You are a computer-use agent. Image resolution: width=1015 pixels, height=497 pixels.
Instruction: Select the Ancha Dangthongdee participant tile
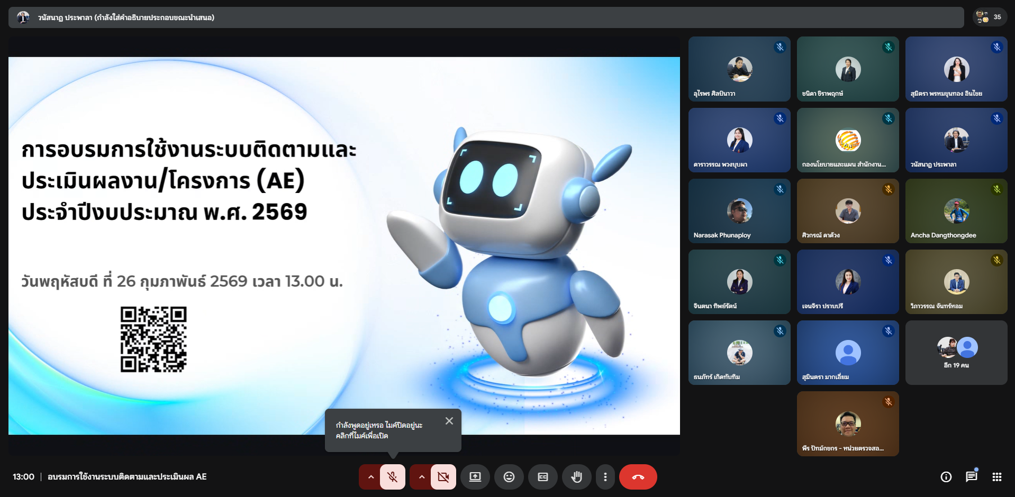(x=956, y=211)
